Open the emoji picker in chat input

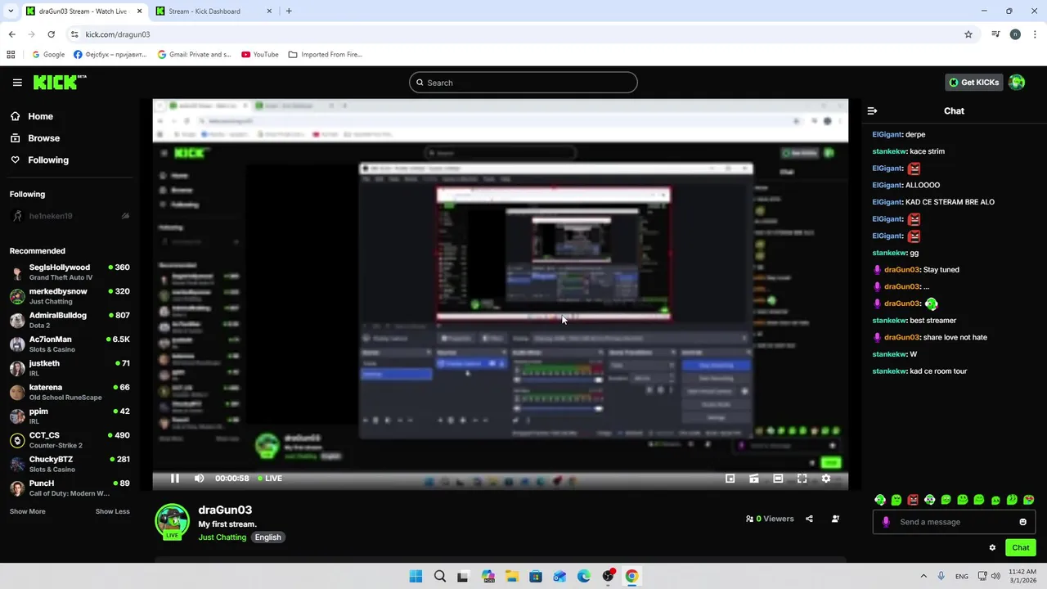1022,522
